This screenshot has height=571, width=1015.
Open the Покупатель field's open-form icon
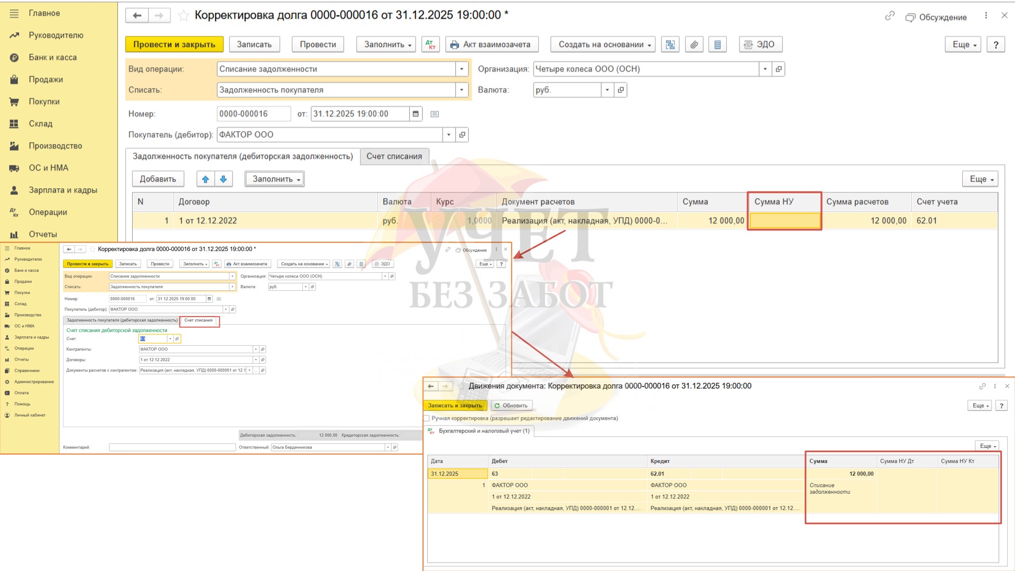tap(463, 135)
